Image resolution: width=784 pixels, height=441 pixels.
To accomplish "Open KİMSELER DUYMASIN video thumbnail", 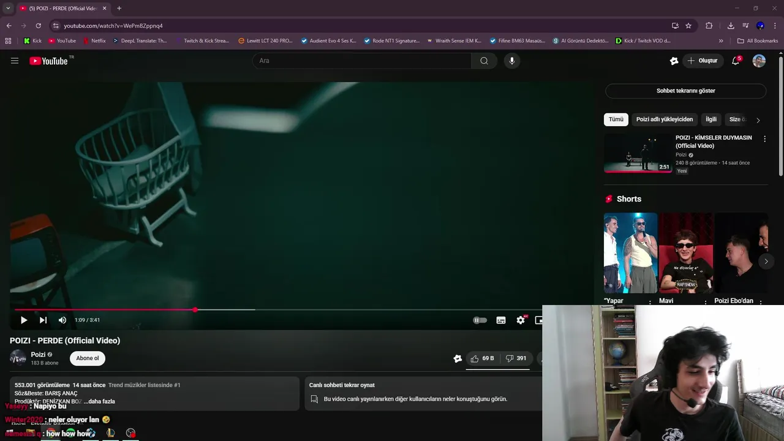I will point(638,153).
